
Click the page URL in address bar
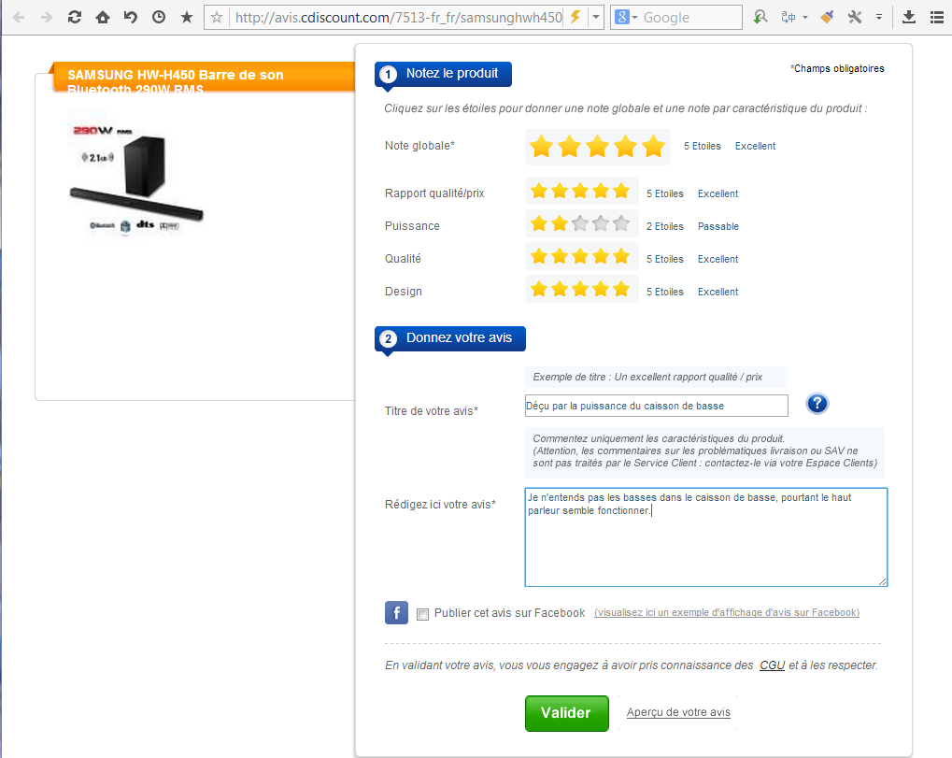click(x=399, y=18)
